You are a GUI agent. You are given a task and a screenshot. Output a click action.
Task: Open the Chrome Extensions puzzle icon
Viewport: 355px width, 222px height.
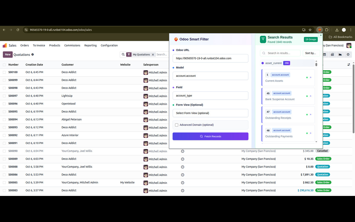point(327,30)
